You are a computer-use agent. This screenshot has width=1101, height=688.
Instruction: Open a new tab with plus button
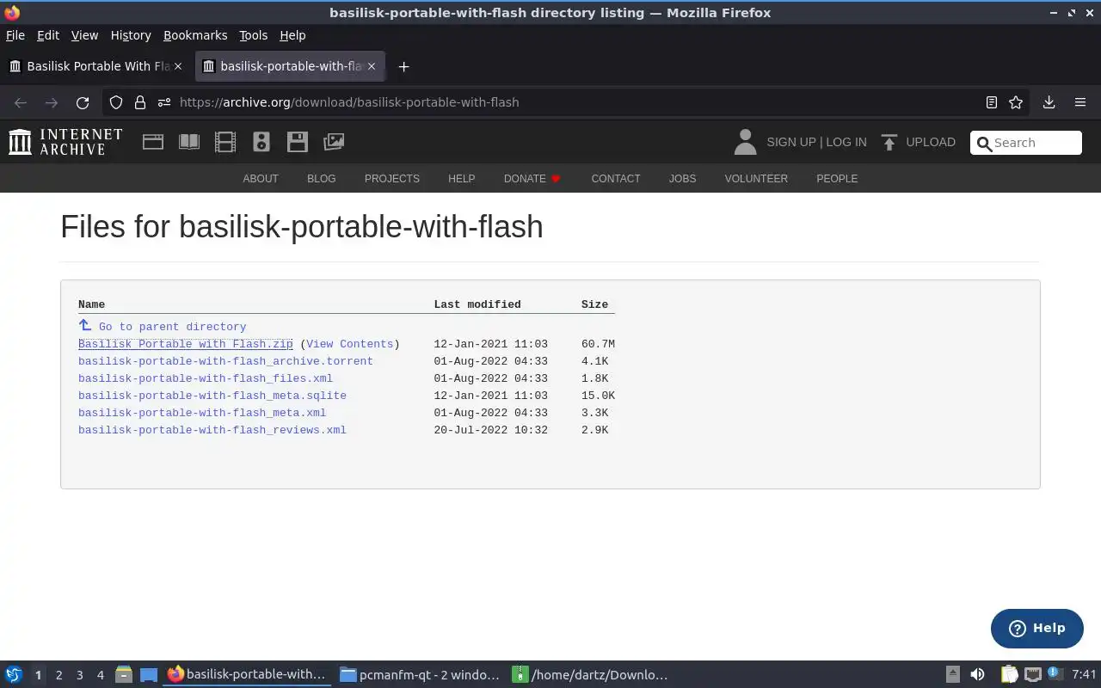403,66
